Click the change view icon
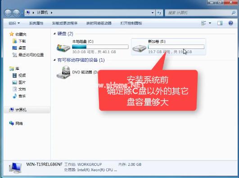This screenshot has height=178, width=239. (x=203, y=23)
